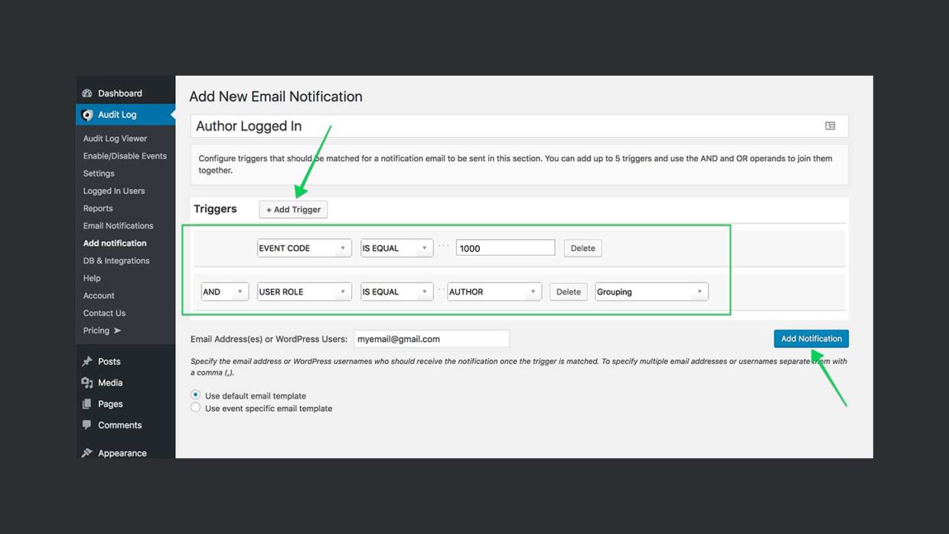Open Comments via the speech bubble icon

[86, 425]
